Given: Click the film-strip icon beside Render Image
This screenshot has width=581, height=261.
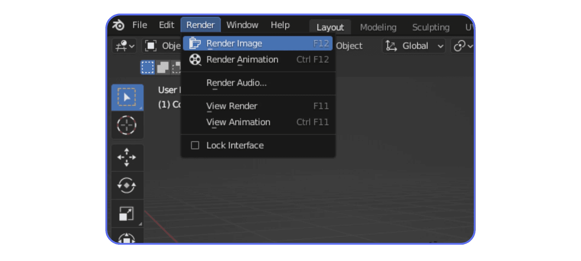Looking at the screenshot, I should [195, 43].
